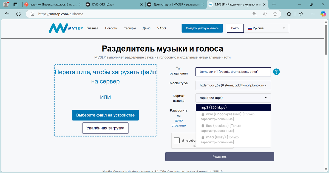329x173 pixels.
Task: Click the Удалённая загрузка button
Action: point(106,128)
